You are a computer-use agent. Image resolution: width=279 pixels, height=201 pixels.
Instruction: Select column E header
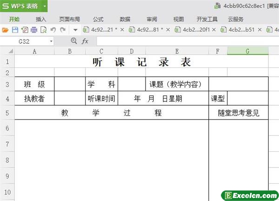(x=177, y=51)
